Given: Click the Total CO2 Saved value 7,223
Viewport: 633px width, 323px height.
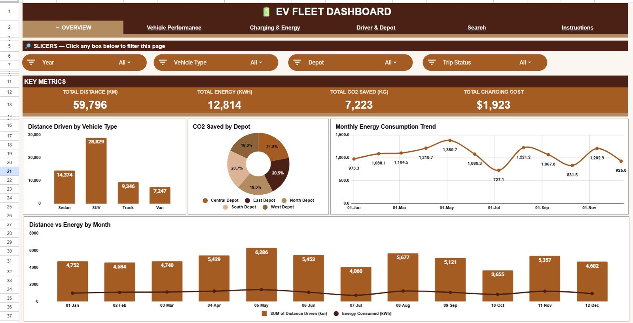Looking at the screenshot, I should [x=359, y=105].
